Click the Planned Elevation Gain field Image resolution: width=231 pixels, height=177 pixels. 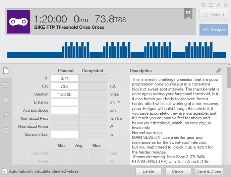point(65,134)
